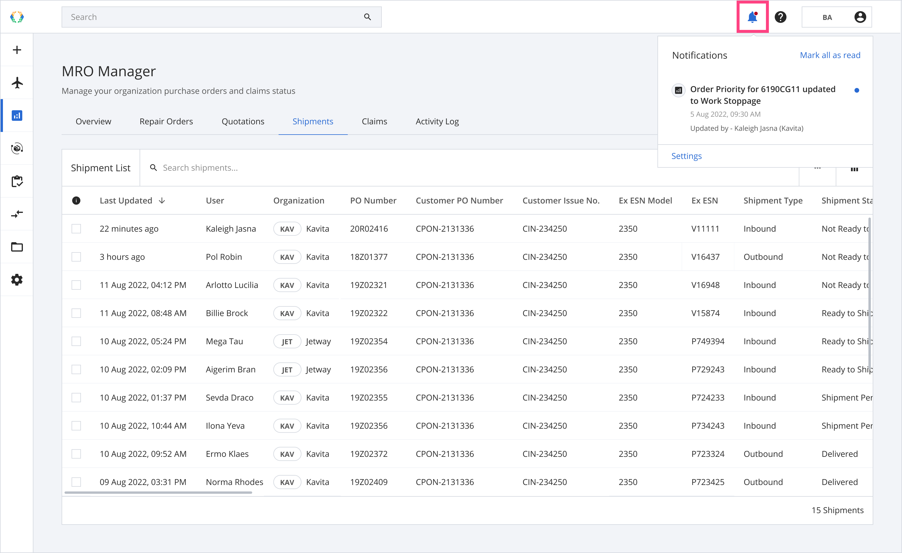
Task: Click PO number 19Z02409
Action: click(x=369, y=482)
